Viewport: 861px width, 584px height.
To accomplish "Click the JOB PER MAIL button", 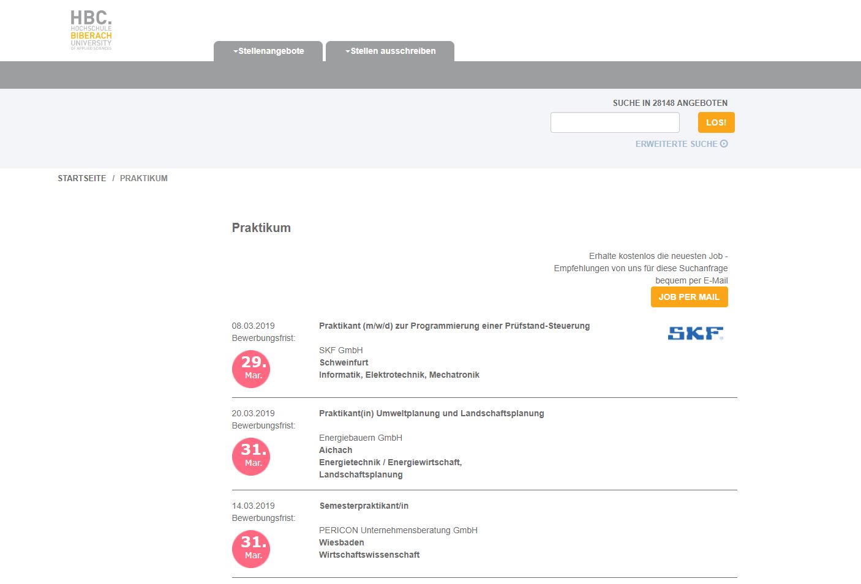I will coord(689,296).
